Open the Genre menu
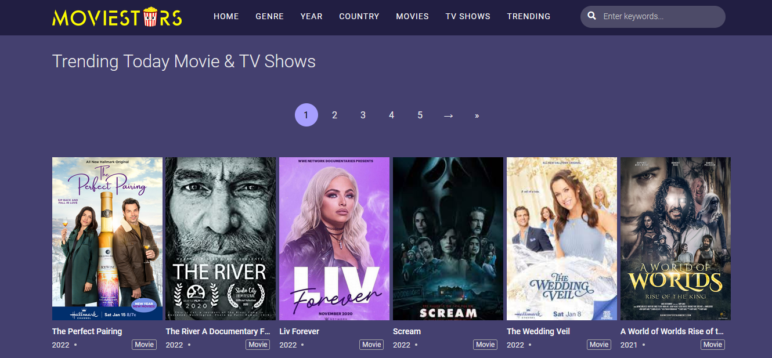 [x=270, y=16]
